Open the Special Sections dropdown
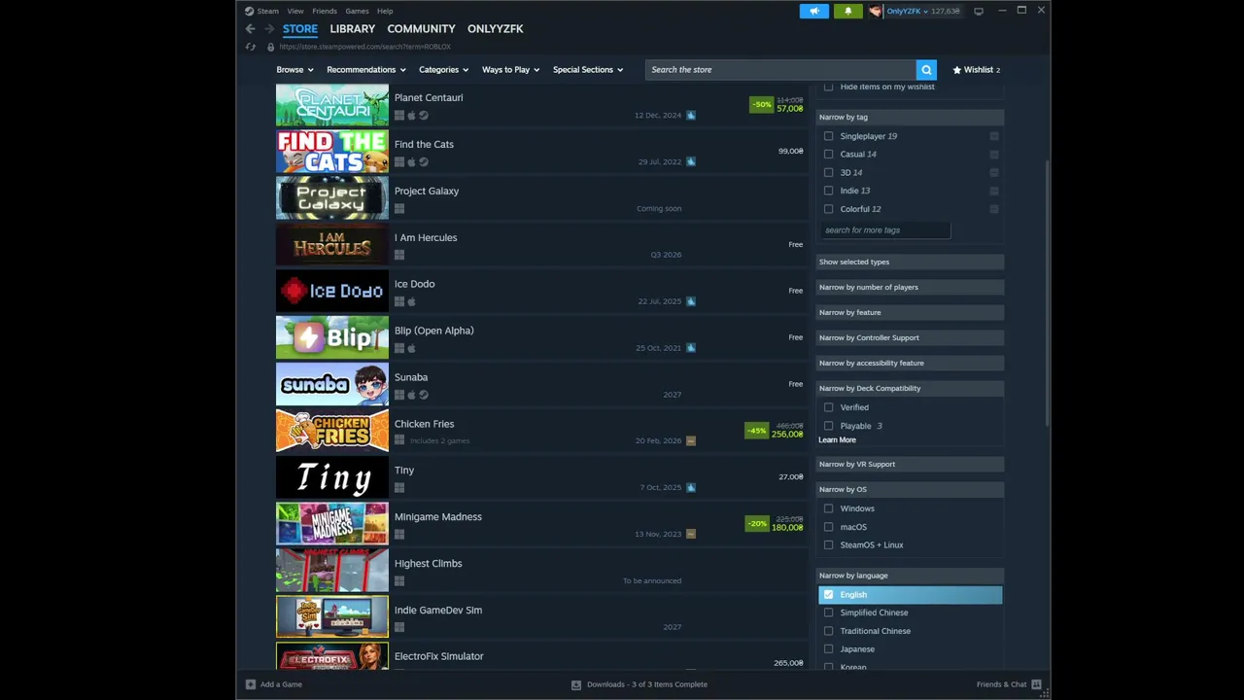 pyautogui.click(x=588, y=70)
